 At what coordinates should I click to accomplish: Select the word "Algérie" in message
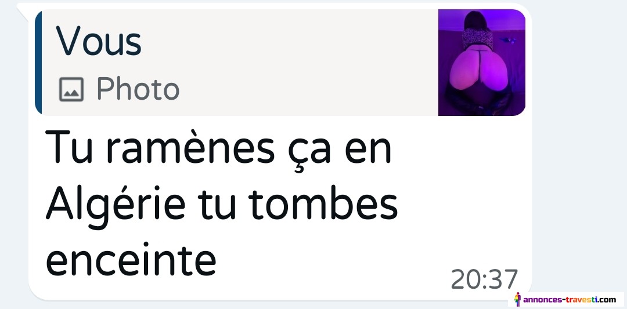pyautogui.click(x=116, y=207)
